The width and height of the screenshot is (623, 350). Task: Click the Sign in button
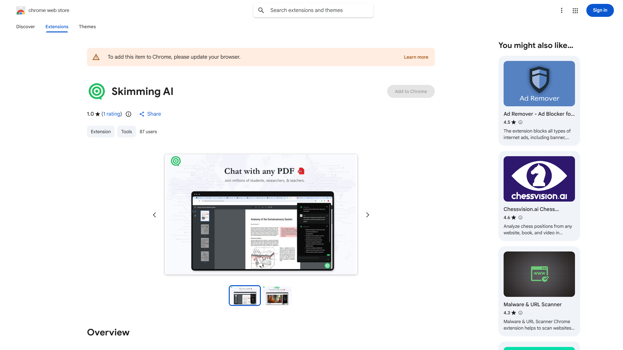[x=600, y=10]
